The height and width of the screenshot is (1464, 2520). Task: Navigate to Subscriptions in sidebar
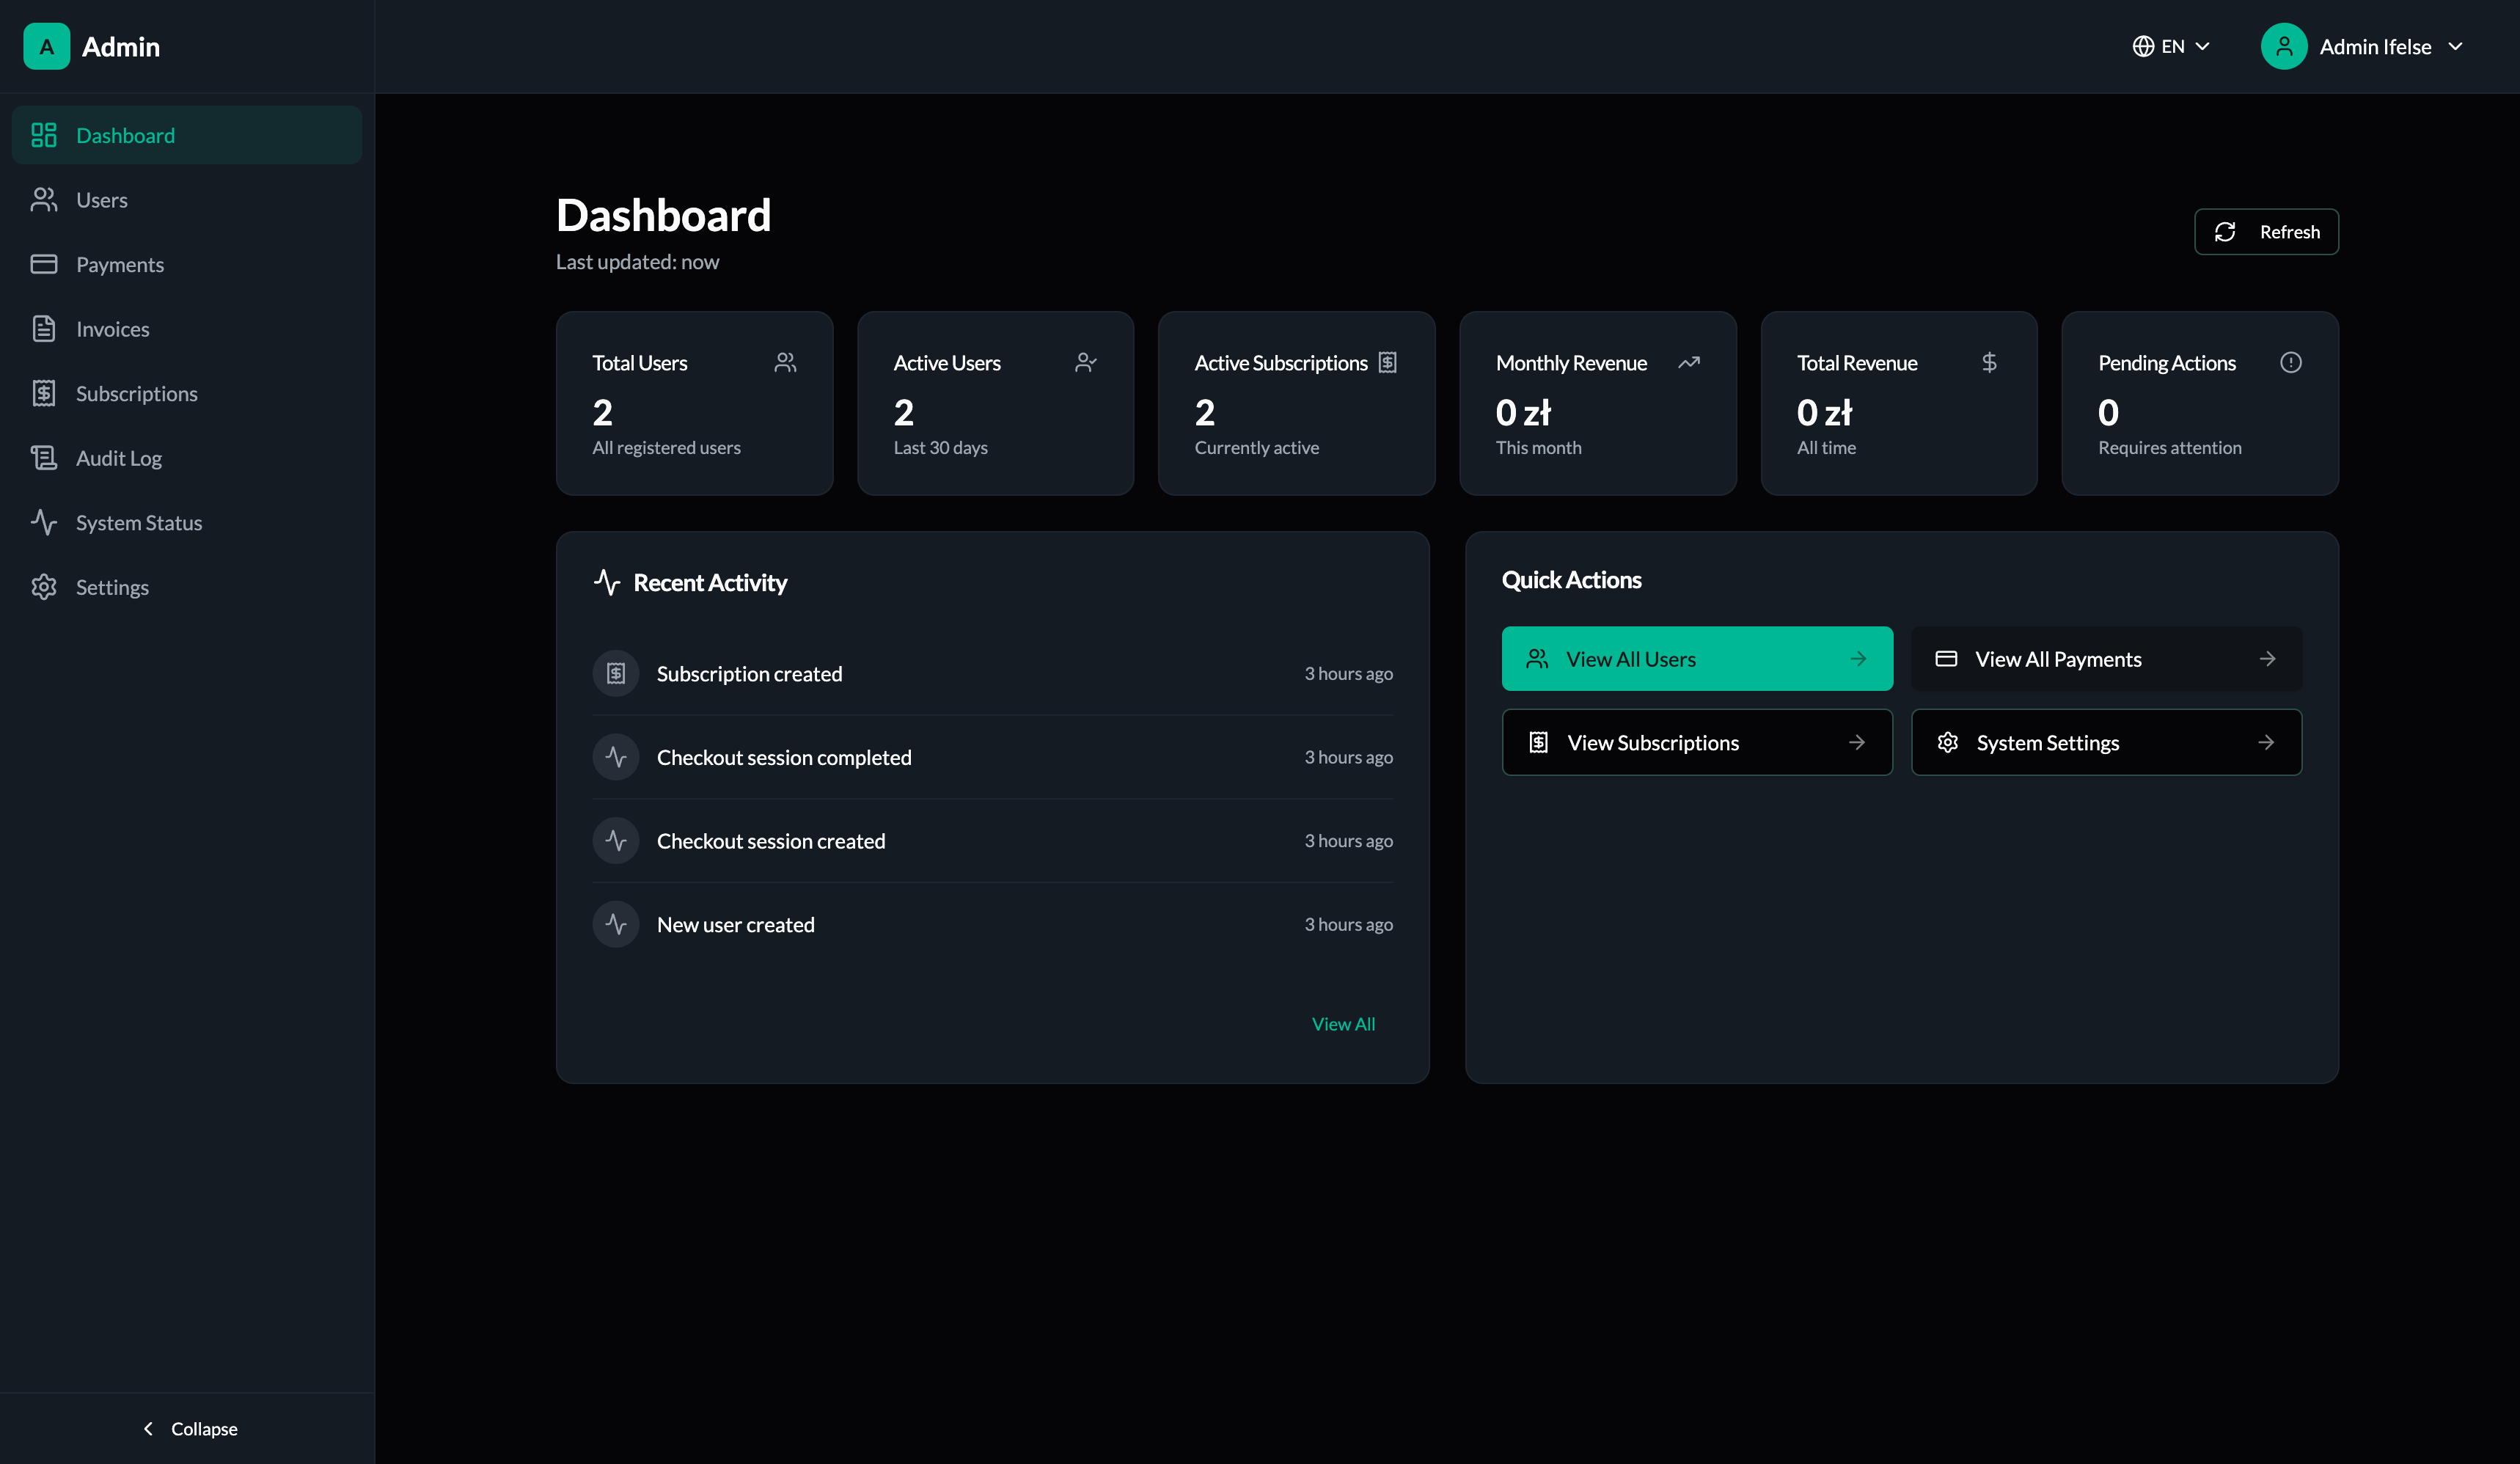pyautogui.click(x=187, y=393)
